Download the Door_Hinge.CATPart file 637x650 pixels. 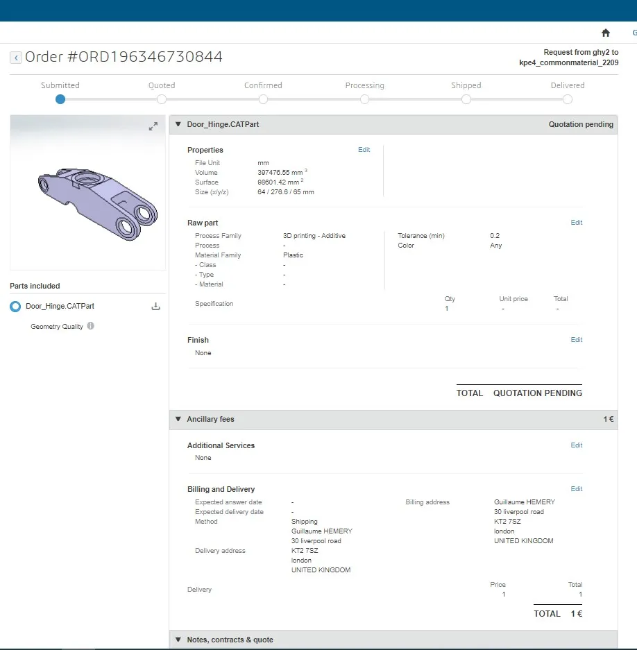tap(155, 307)
